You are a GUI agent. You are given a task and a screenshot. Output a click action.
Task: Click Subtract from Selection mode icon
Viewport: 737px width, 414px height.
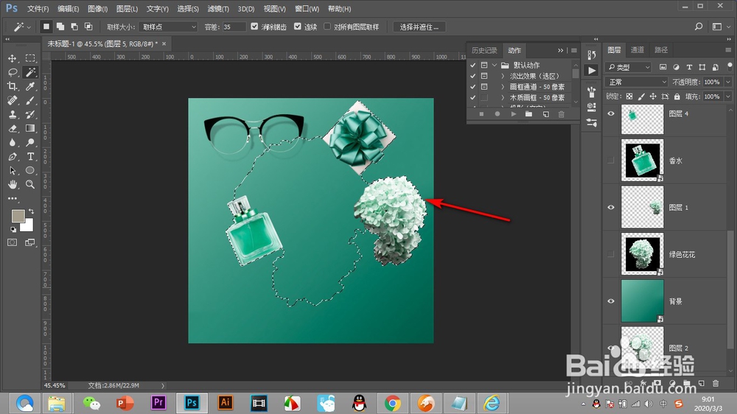point(74,27)
